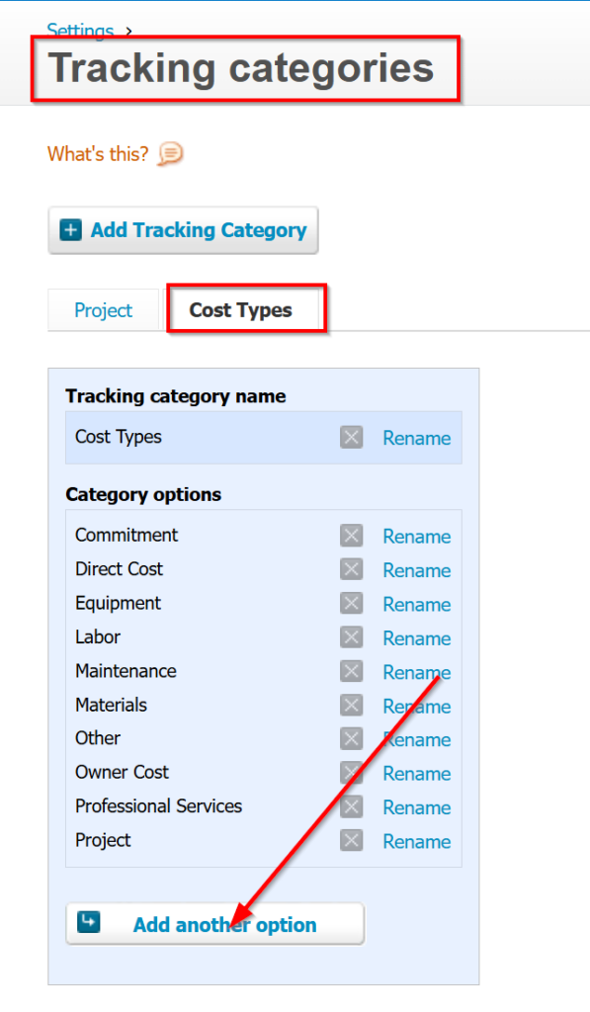Switch to the Project tab
This screenshot has width=590, height=1012.
(x=104, y=310)
